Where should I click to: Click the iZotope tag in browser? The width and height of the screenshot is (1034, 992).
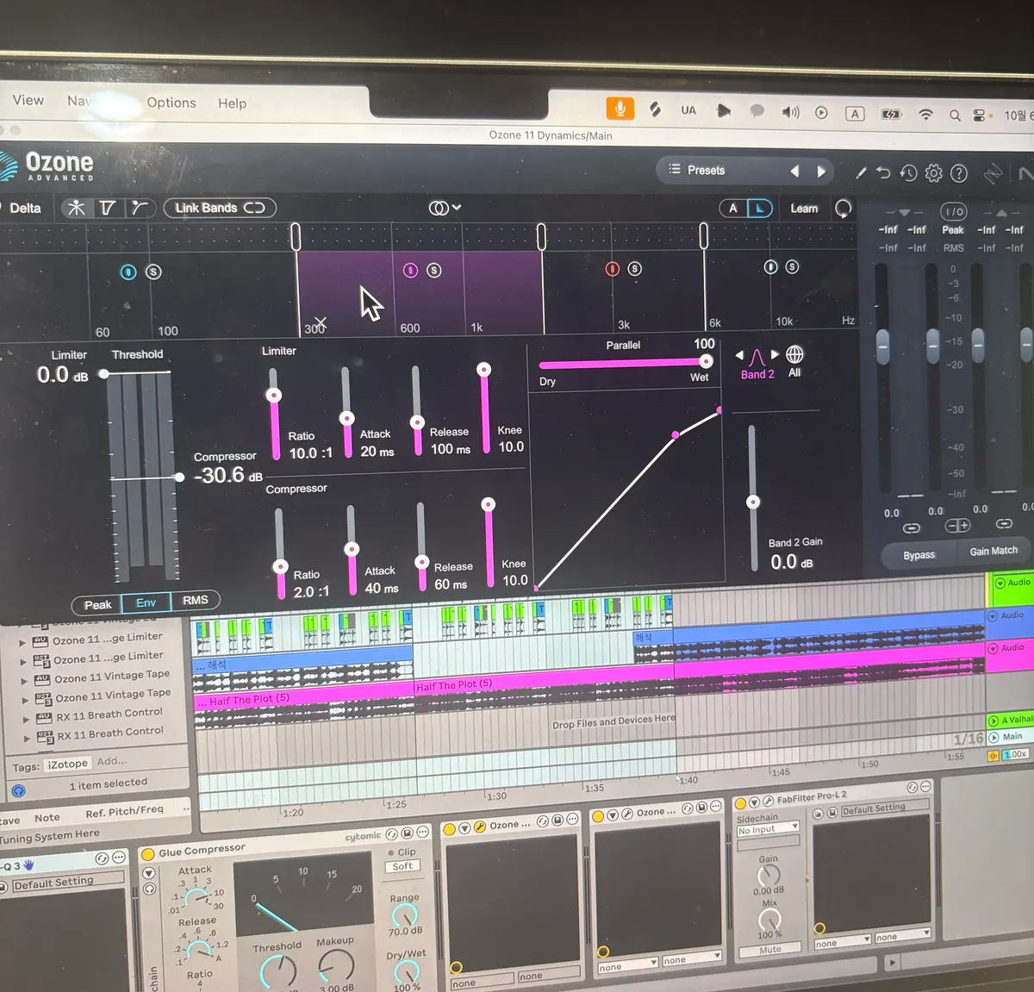pyautogui.click(x=68, y=764)
